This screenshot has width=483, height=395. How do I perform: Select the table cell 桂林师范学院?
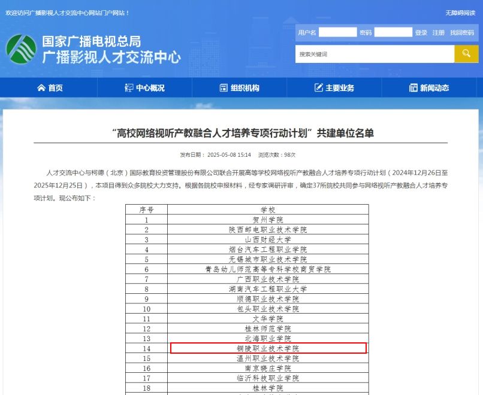[268, 329]
